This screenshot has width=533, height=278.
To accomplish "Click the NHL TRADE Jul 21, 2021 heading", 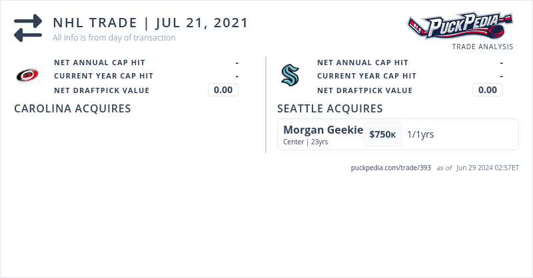I will click(151, 23).
